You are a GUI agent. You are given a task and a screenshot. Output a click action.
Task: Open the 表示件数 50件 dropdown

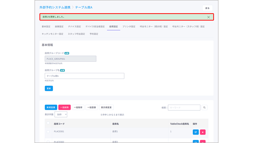point(61,114)
